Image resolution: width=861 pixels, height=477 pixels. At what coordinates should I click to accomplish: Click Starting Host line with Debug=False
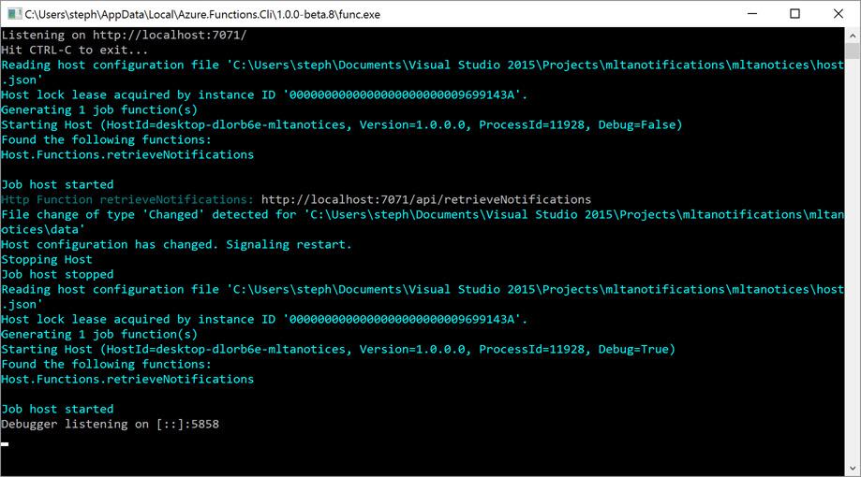pos(342,125)
